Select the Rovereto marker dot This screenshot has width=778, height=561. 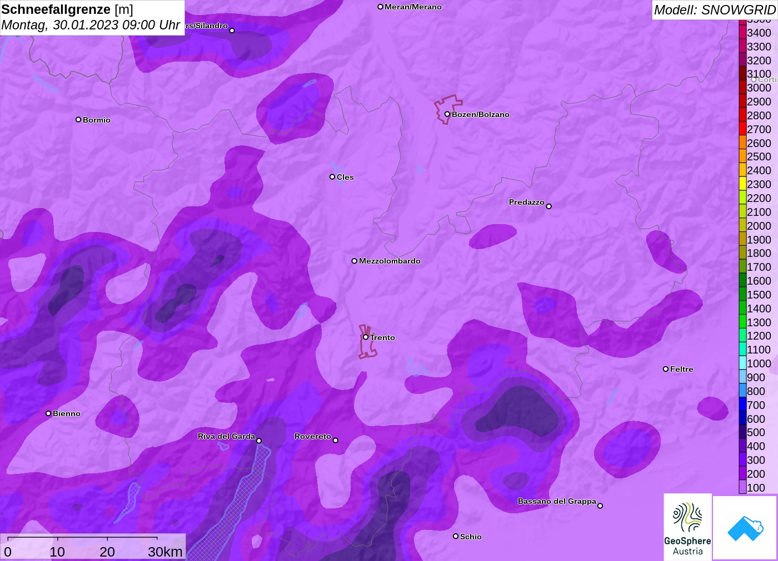click(x=336, y=441)
